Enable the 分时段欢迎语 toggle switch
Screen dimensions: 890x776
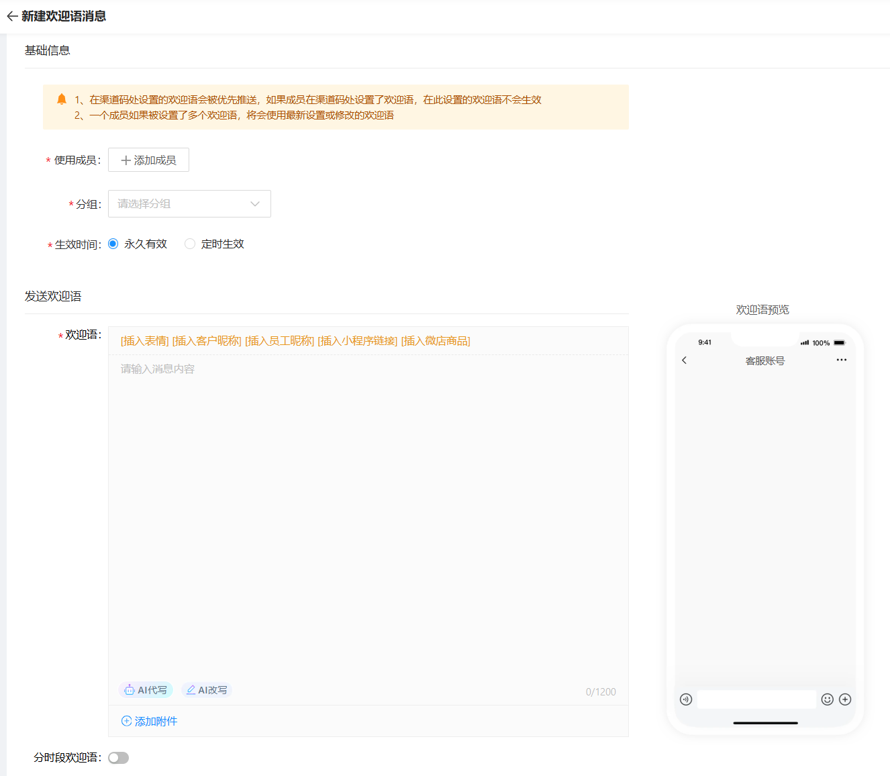(119, 758)
